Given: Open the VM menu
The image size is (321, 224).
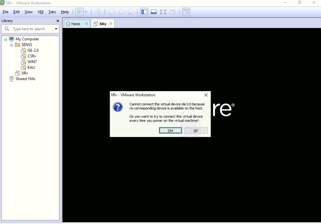Looking at the screenshot, I should tap(40, 12).
